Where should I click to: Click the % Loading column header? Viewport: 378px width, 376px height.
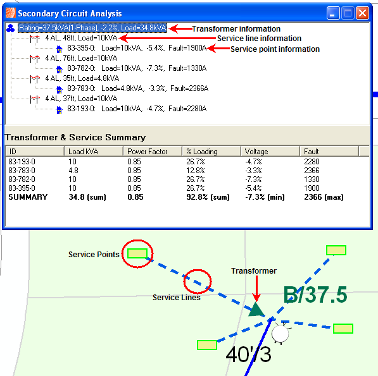coord(211,151)
